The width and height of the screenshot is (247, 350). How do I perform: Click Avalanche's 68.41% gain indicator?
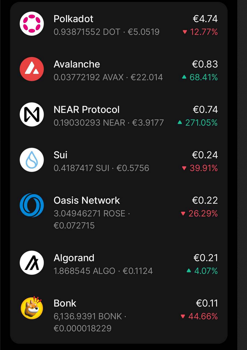point(200,77)
